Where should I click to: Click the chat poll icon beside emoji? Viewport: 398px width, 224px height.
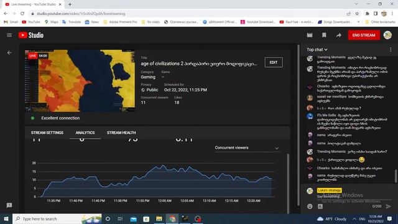point(320,207)
